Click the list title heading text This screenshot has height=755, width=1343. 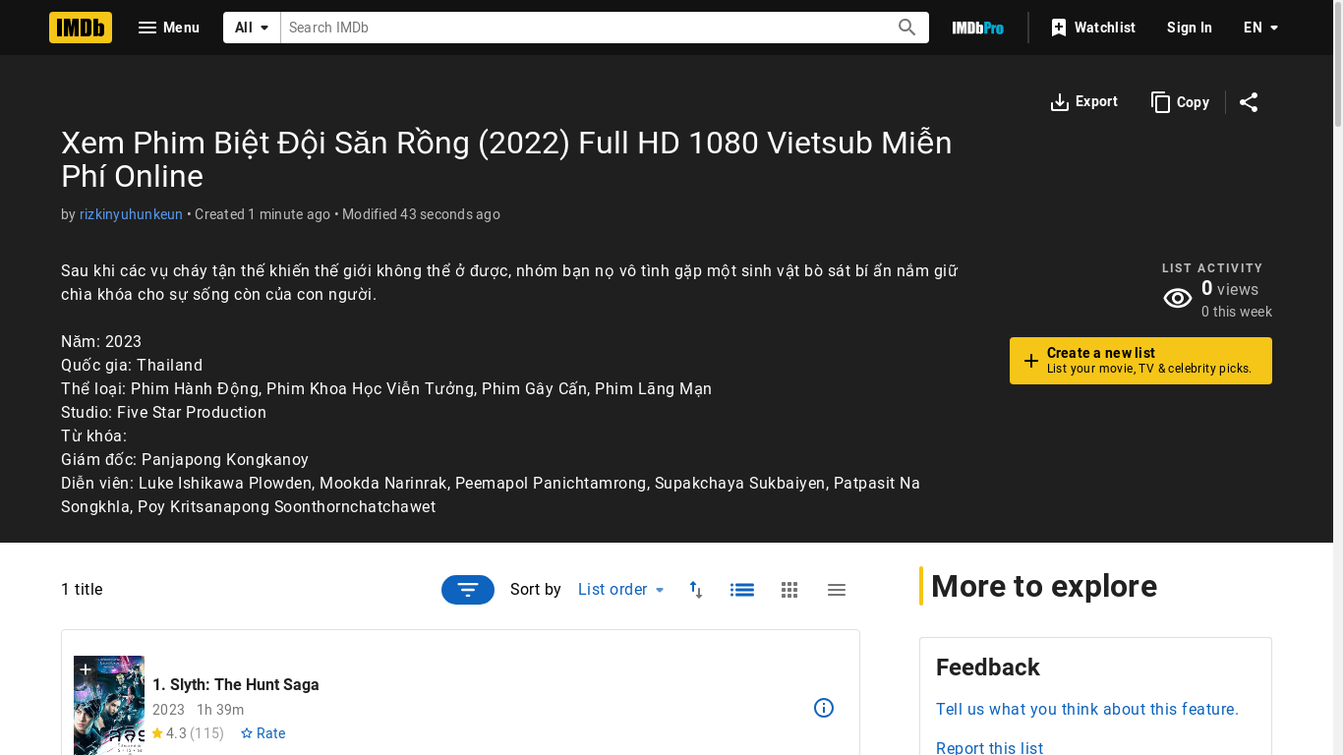tap(506, 159)
